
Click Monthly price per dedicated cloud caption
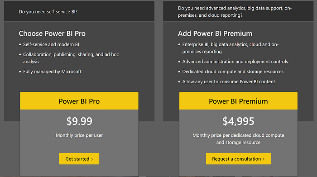tap(238, 139)
